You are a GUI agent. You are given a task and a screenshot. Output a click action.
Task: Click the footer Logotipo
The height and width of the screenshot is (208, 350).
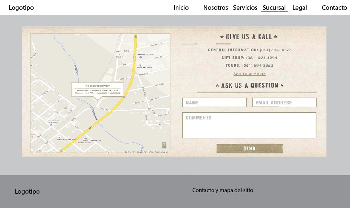[x=27, y=191]
